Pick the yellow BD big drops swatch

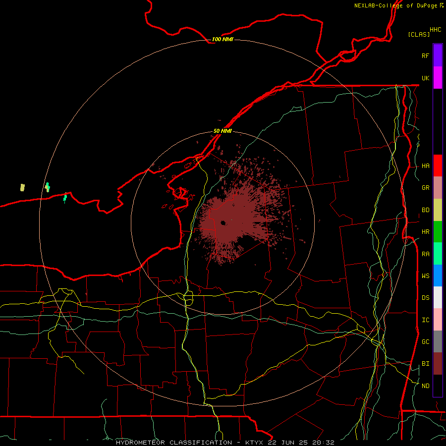point(438,210)
